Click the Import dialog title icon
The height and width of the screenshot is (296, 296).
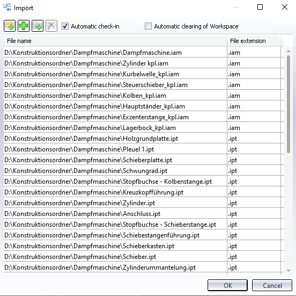pyautogui.click(x=7, y=8)
